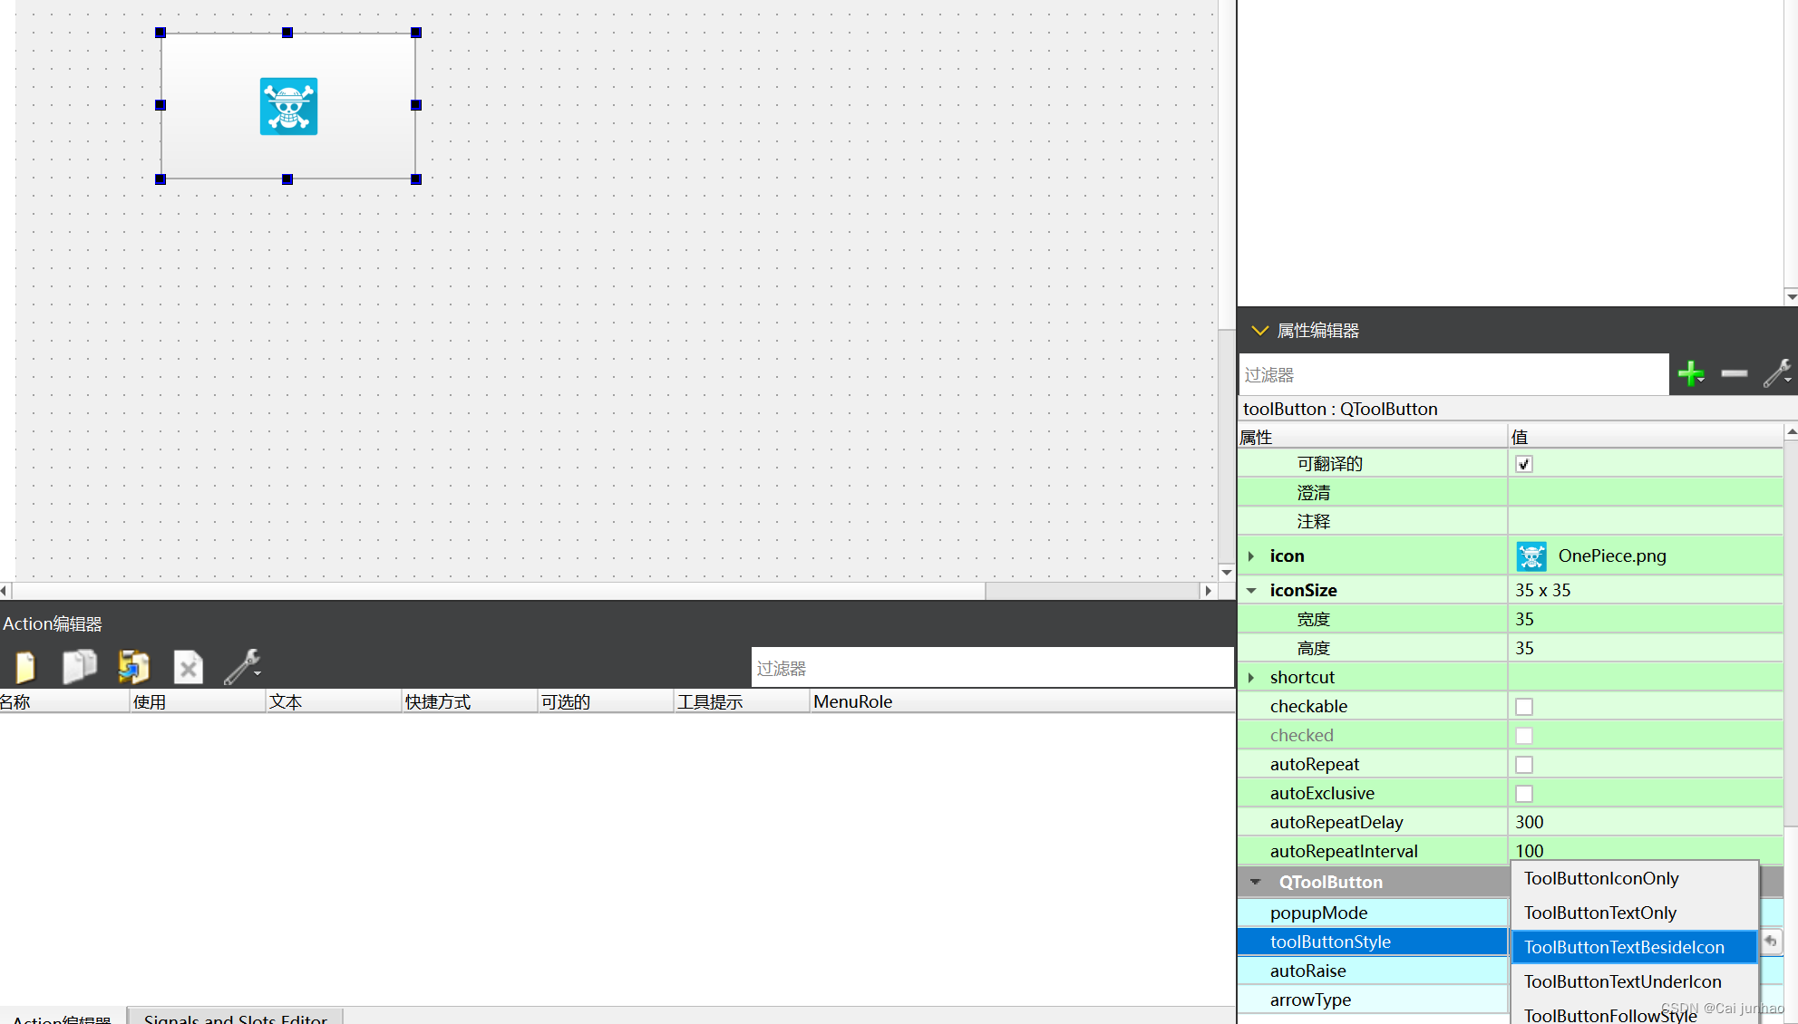Click the value column header in property editor
The width and height of the screenshot is (1798, 1024).
point(1645,437)
